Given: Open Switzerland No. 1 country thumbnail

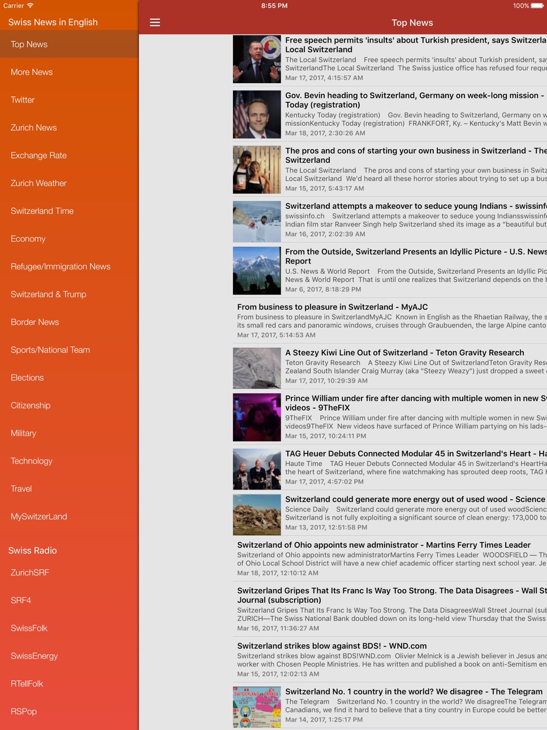Looking at the screenshot, I should click(257, 707).
